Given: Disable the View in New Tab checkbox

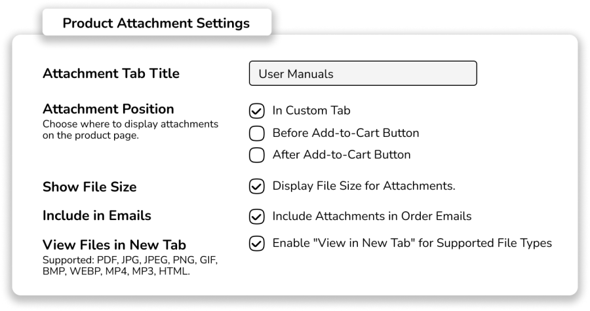Looking at the screenshot, I should [x=257, y=244].
